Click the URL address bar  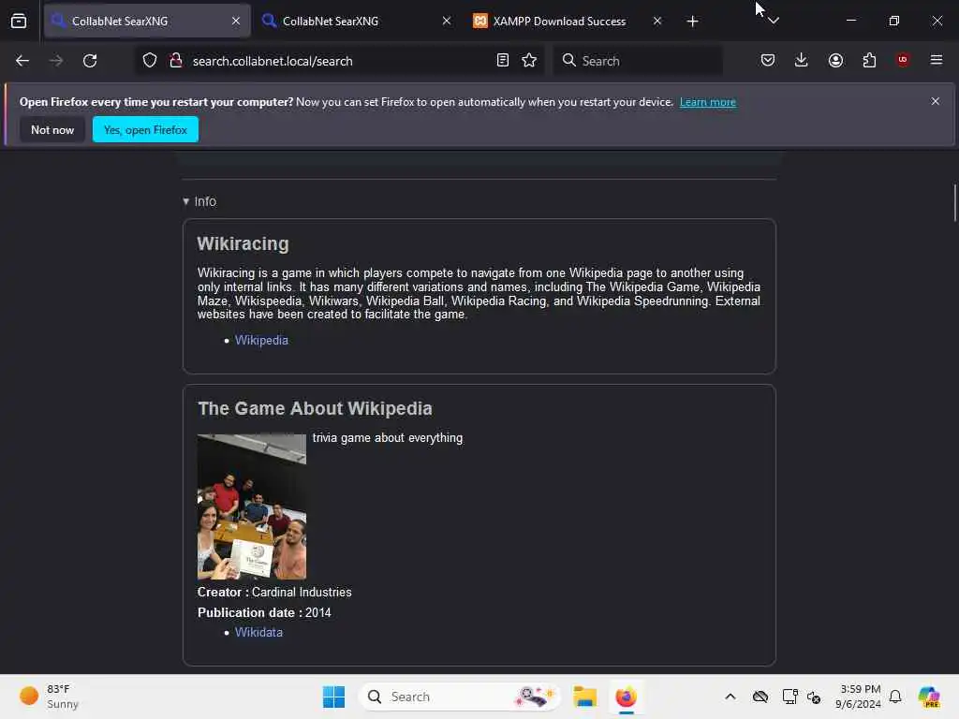pyautogui.click(x=339, y=61)
